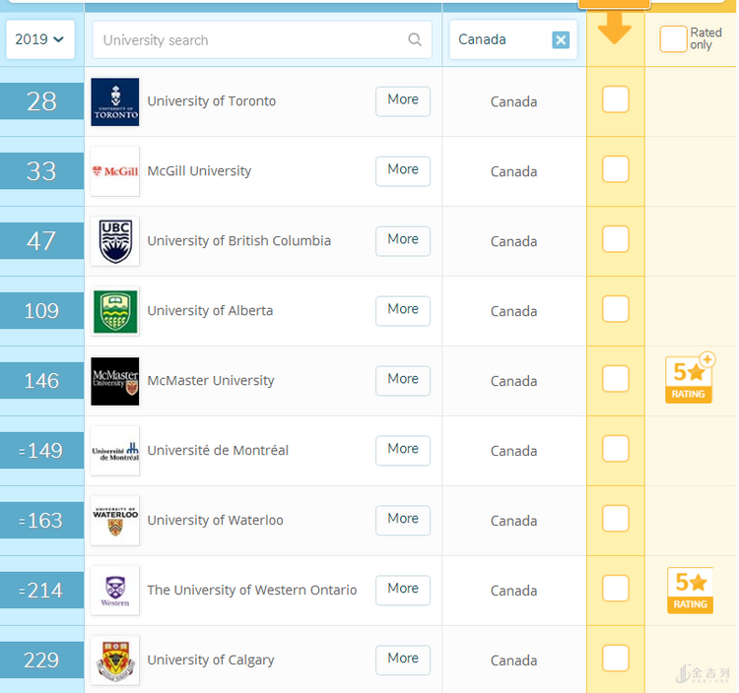Enable the Rated only checkbox
The image size is (739, 693).
point(673,39)
